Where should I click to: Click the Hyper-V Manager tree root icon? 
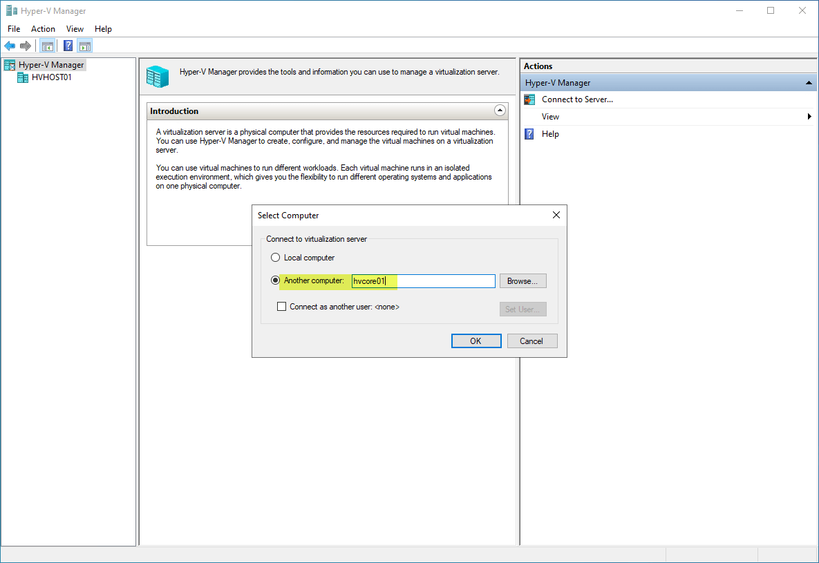10,65
